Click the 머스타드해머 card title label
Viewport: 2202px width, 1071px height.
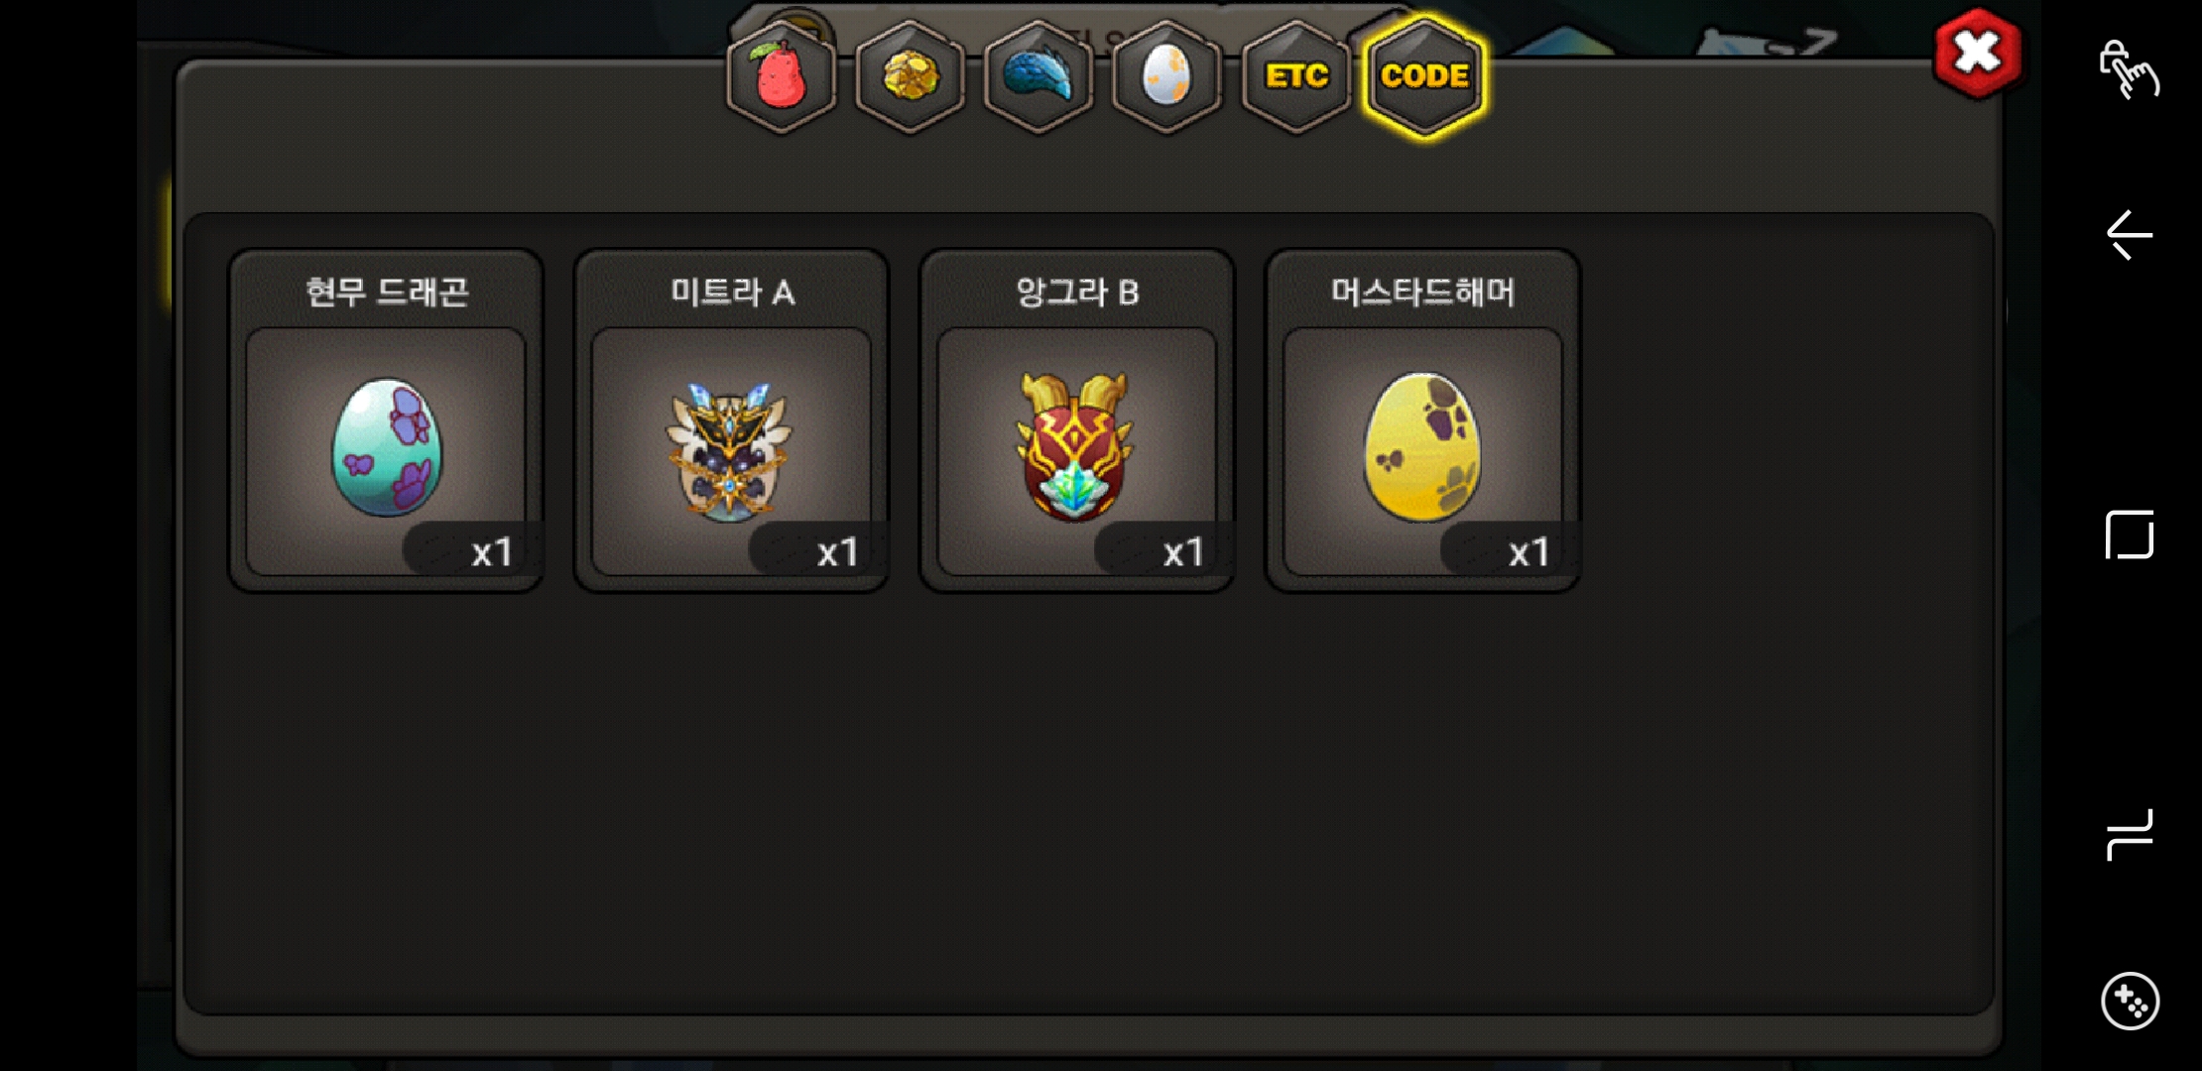pos(1423,292)
